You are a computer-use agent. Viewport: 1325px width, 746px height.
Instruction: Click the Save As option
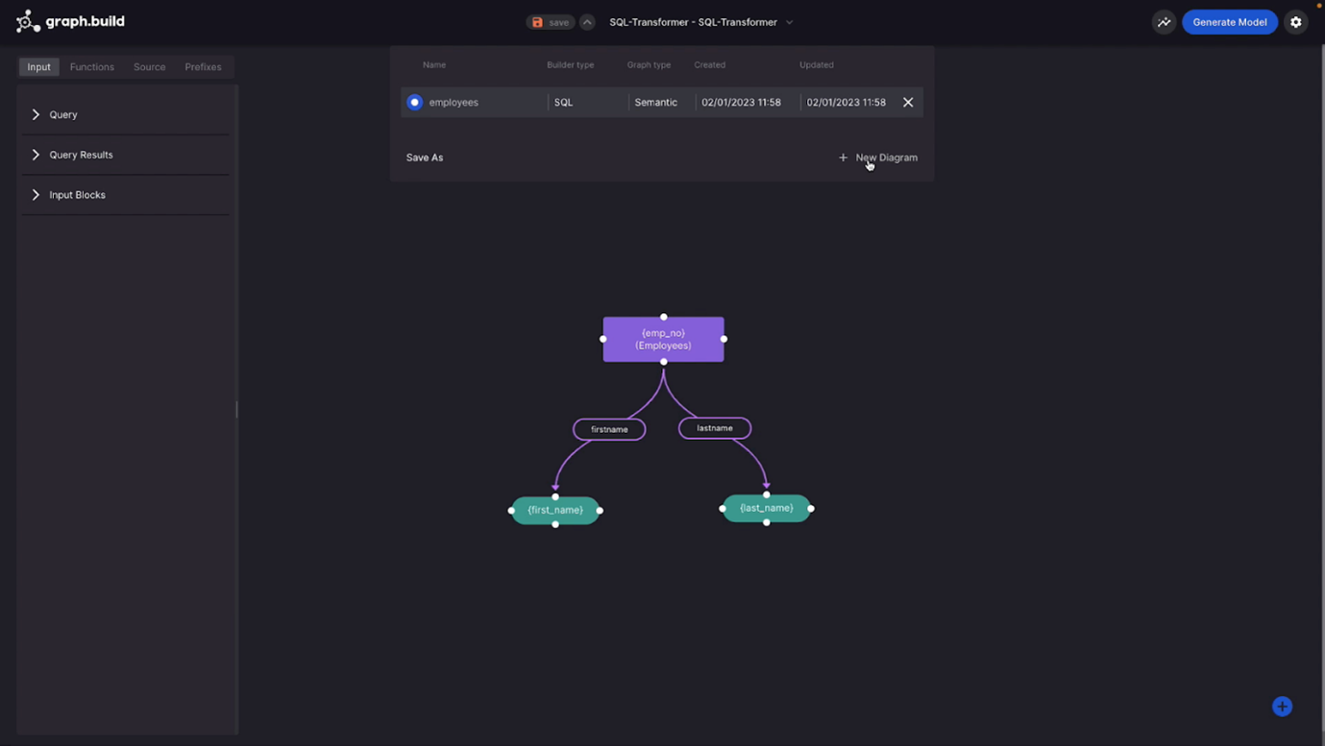[x=424, y=157]
